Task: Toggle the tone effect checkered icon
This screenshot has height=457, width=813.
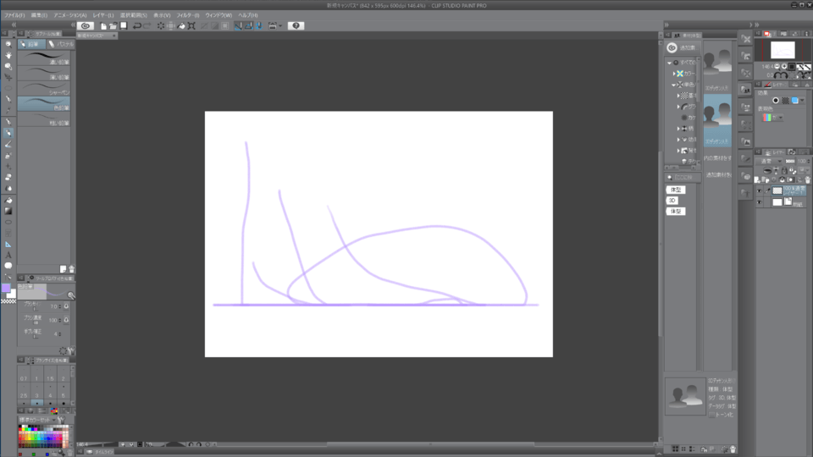Action: (x=786, y=101)
